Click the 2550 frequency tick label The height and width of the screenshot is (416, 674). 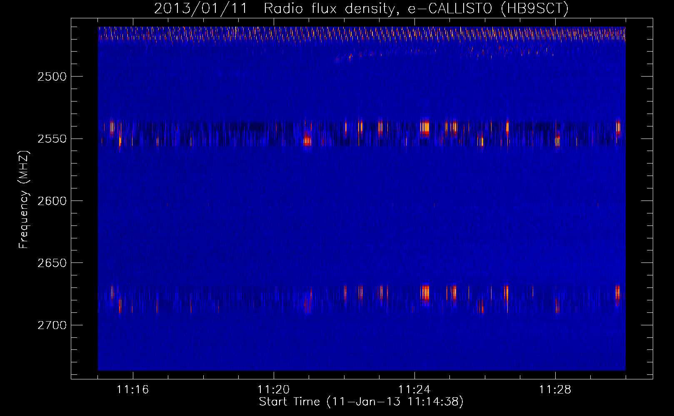(52, 139)
